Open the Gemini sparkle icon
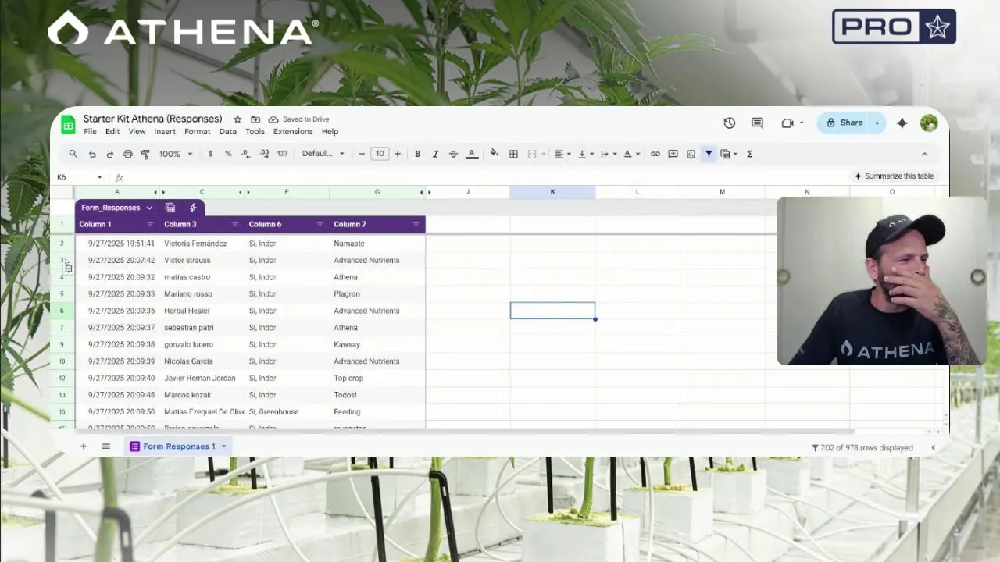The width and height of the screenshot is (1000, 562). 902,123
